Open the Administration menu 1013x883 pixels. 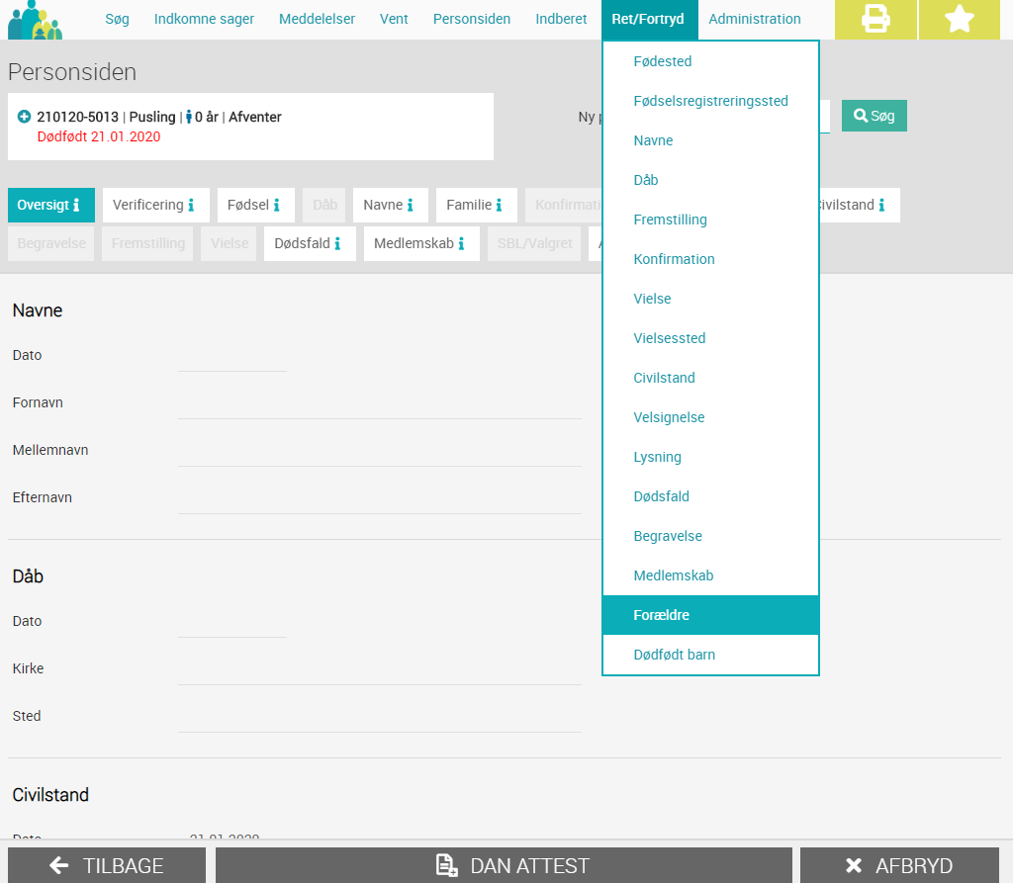(x=755, y=20)
